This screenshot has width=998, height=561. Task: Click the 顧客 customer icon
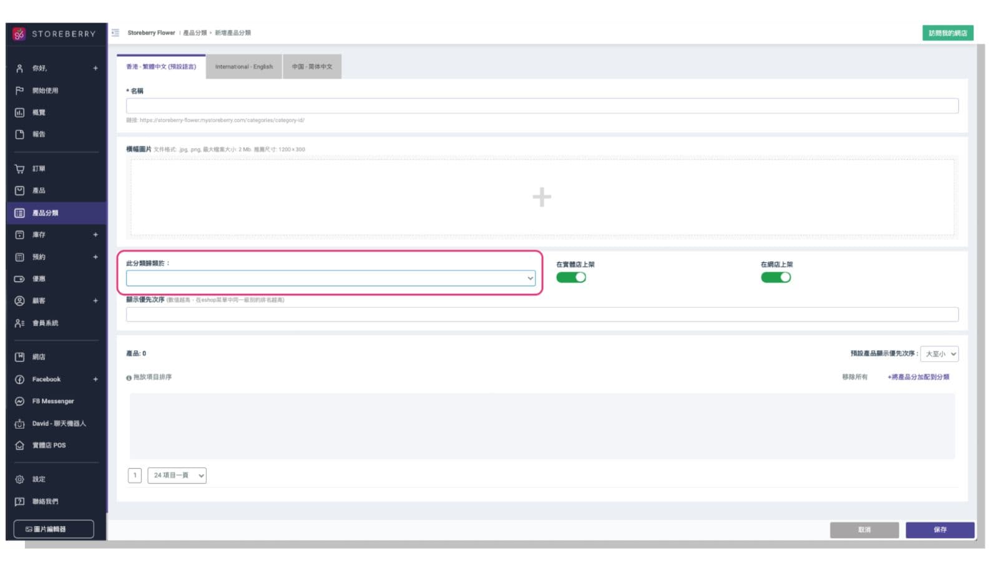tap(19, 301)
